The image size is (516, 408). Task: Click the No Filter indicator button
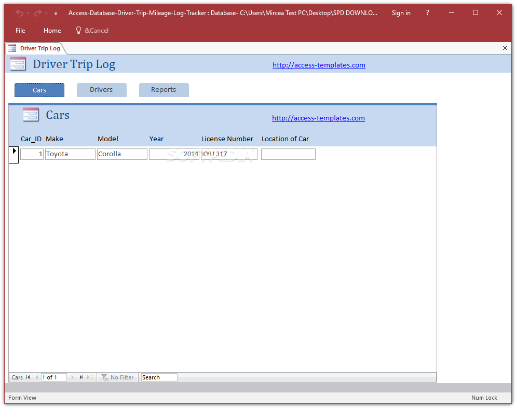pyautogui.click(x=117, y=377)
